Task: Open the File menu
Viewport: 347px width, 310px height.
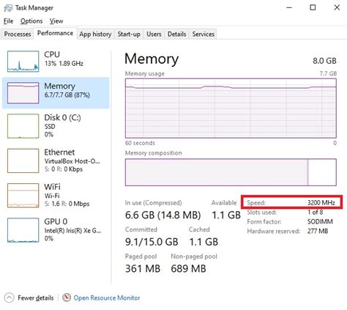Action: (8, 21)
